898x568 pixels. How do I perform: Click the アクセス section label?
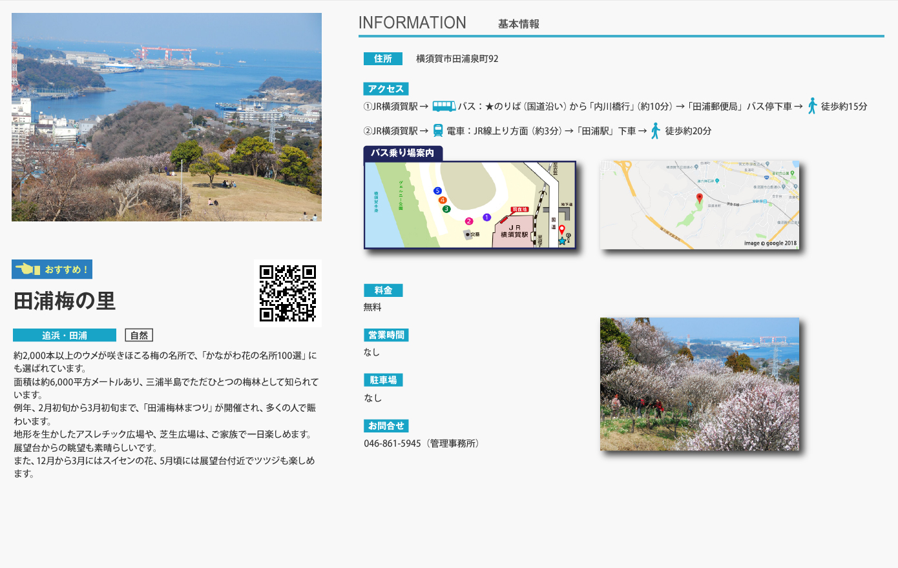point(386,89)
